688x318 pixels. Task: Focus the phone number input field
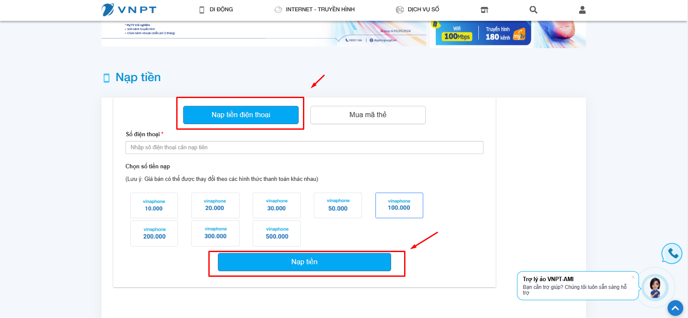click(304, 148)
